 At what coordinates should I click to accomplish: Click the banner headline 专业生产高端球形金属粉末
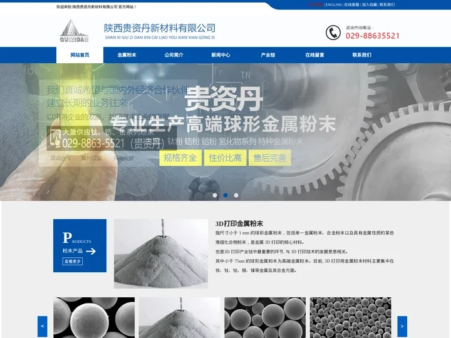(x=224, y=124)
